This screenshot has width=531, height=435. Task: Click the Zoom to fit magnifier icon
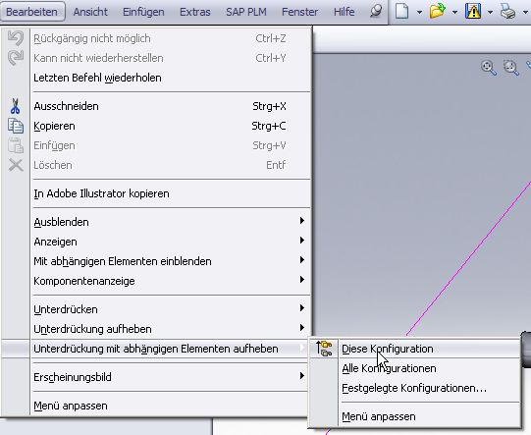point(489,68)
